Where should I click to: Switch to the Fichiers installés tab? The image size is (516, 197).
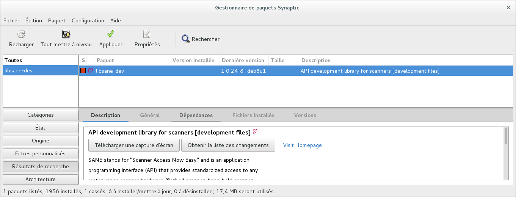tap(253, 115)
